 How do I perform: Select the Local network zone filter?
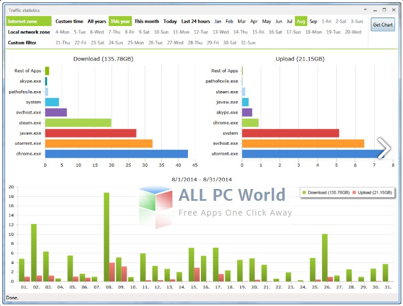(29, 32)
